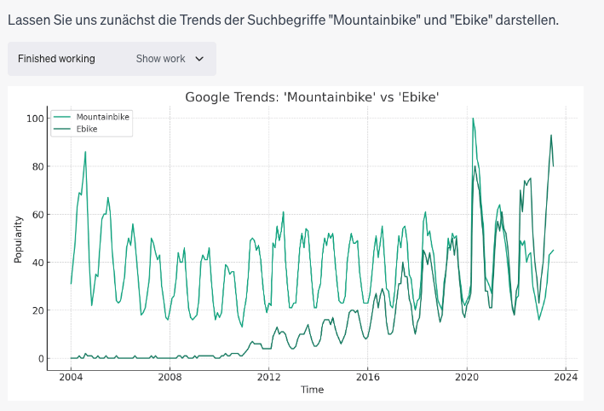The width and height of the screenshot is (604, 411).
Task: Click the Time x-axis title
Action: pyautogui.click(x=312, y=390)
